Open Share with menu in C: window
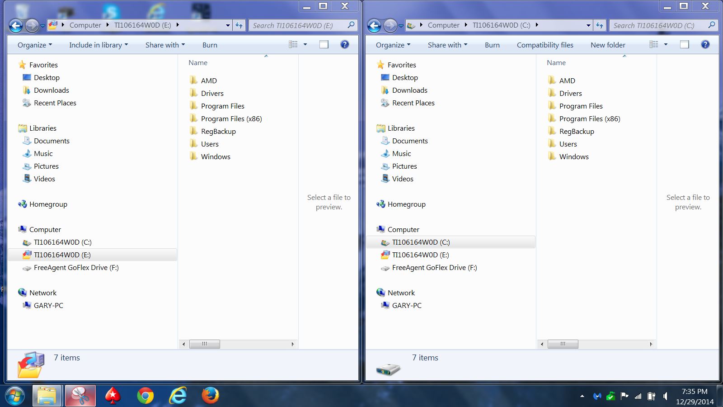Screen dimensions: 723x407 [447, 45]
